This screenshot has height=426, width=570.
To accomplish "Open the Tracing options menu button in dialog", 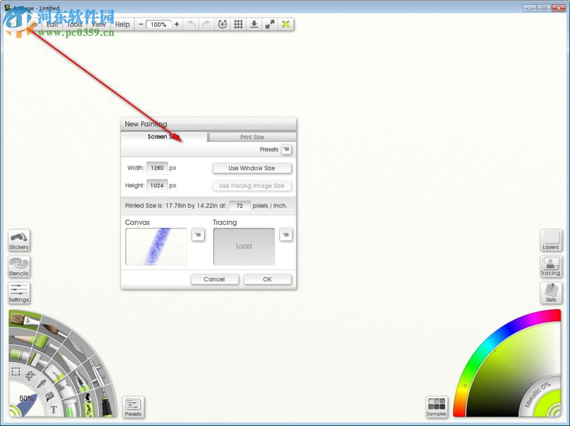I will 286,235.
